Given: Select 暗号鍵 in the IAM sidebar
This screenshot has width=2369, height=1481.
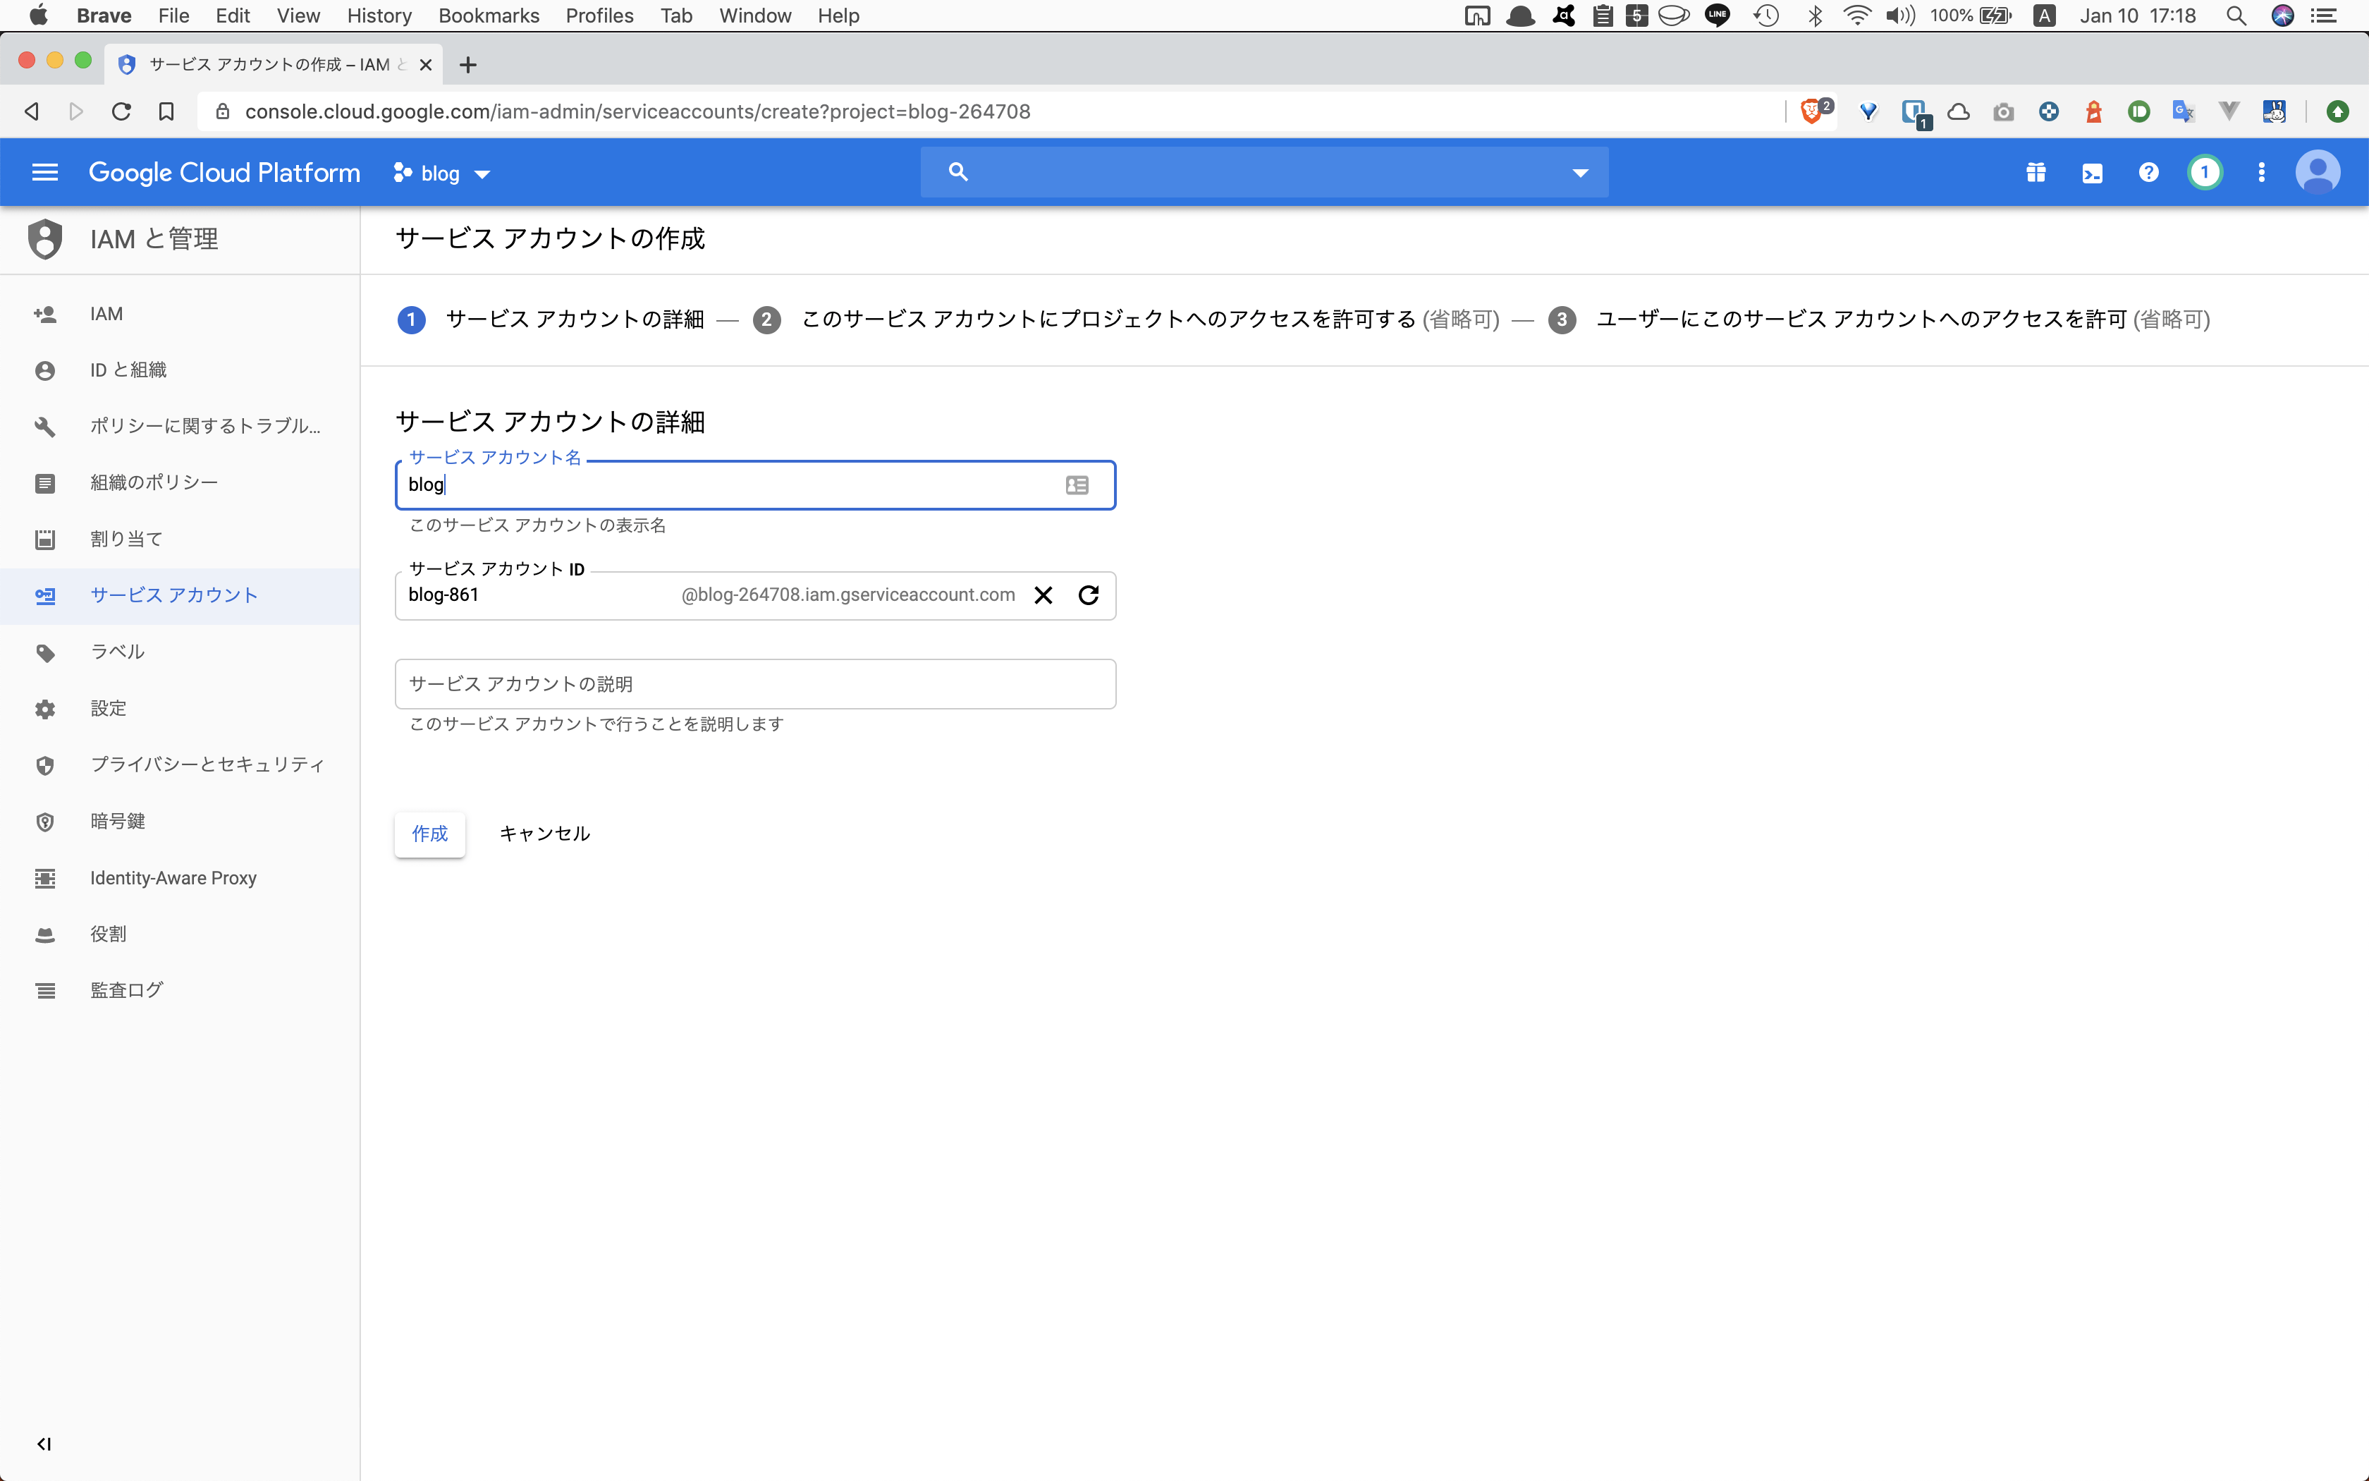Looking at the screenshot, I should pos(118,821).
